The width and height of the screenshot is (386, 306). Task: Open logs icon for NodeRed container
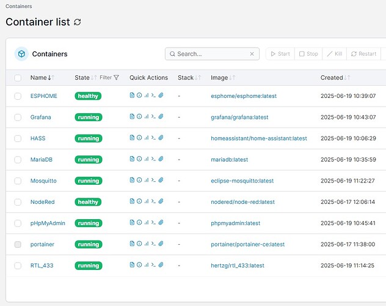tap(132, 201)
